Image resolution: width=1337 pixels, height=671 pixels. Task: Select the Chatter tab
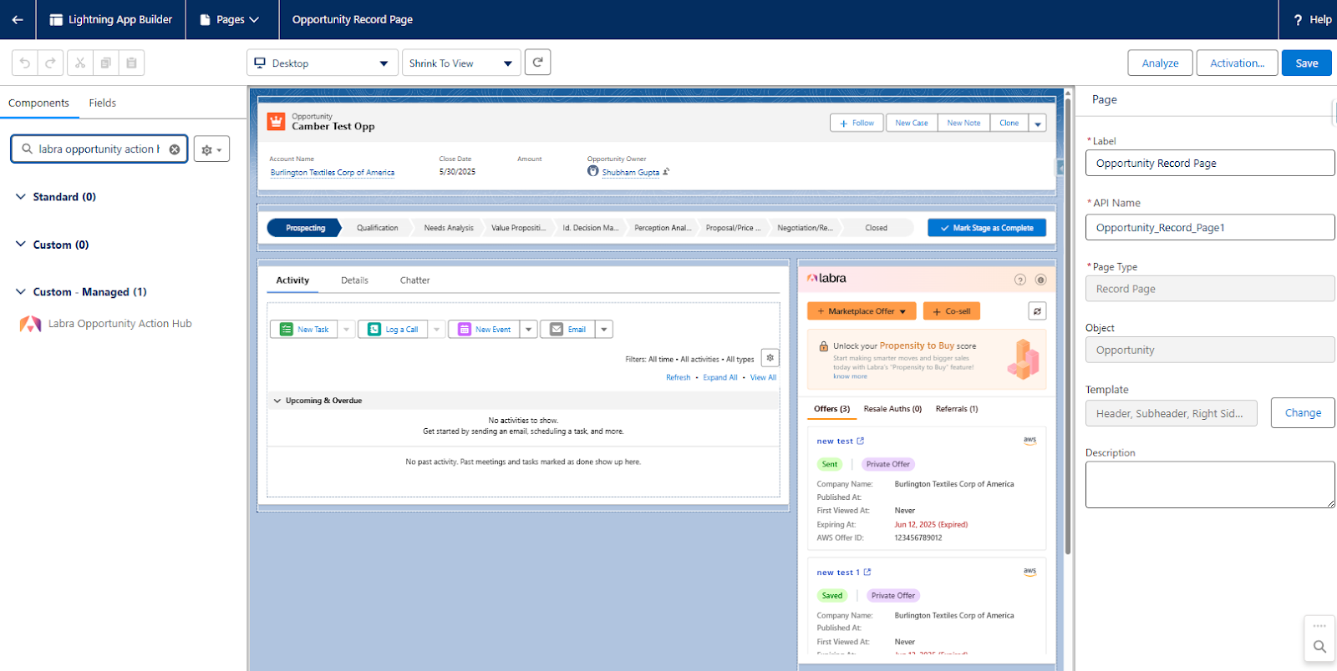414,280
